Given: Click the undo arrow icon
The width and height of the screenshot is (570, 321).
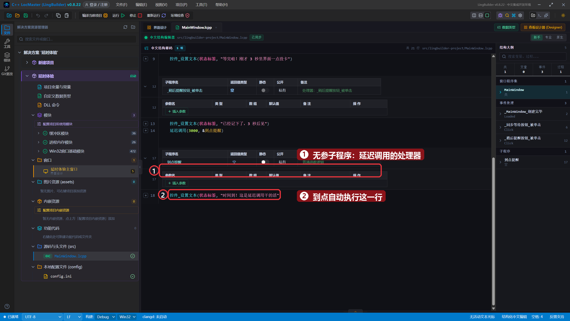Looking at the screenshot, I should point(38,15).
